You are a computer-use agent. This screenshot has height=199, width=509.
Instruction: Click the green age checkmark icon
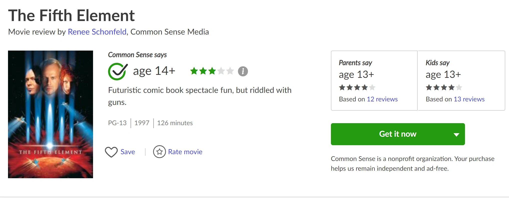tap(118, 71)
